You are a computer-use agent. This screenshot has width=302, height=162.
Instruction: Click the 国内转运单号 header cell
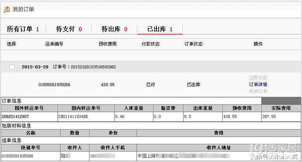[x=86, y=108]
